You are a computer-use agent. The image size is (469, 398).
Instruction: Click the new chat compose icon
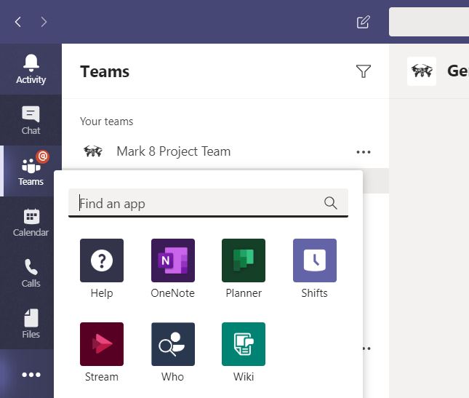click(x=364, y=22)
